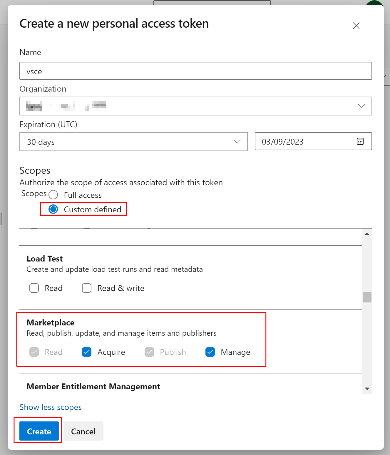The width and height of the screenshot is (390, 455).
Task: Open the calendar date picker icon
Action: (x=360, y=142)
